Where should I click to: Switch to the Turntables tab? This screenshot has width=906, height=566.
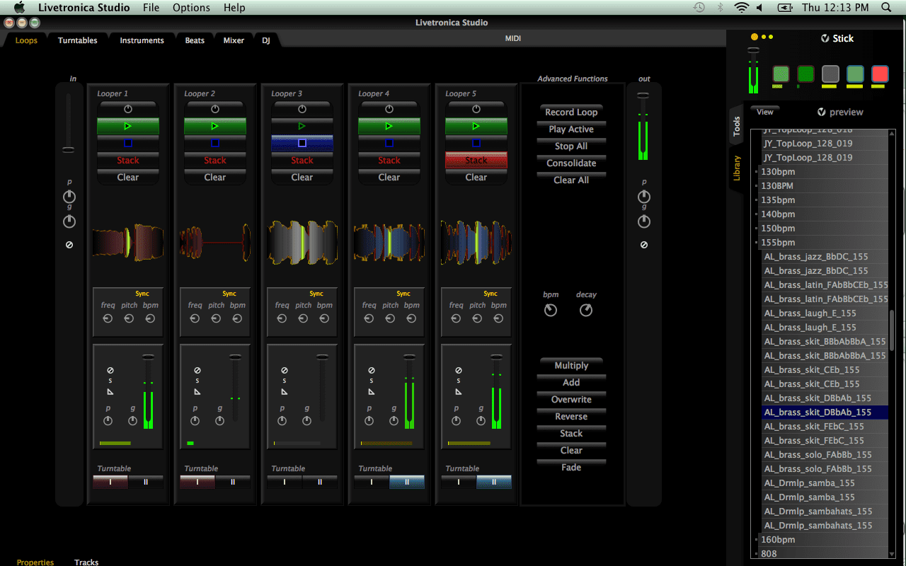78,40
